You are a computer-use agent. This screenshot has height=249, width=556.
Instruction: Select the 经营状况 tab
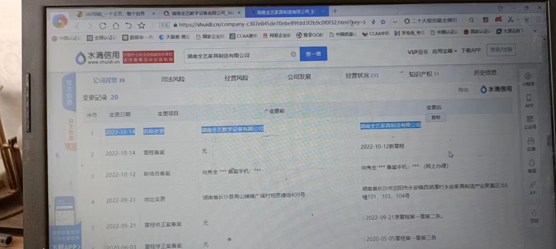(x=362, y=75)
